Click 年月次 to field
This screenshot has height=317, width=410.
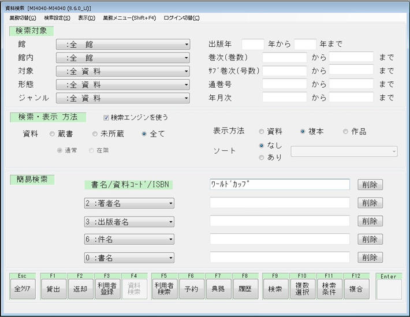[x=351, y=98]
